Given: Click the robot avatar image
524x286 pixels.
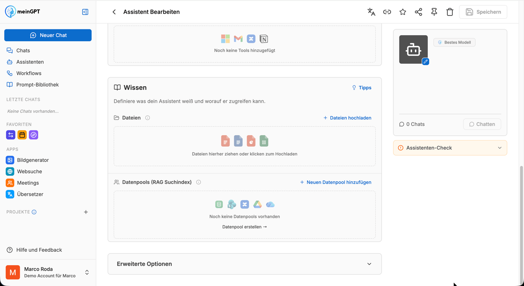Looking at the screenshot, I should [413, 49].
